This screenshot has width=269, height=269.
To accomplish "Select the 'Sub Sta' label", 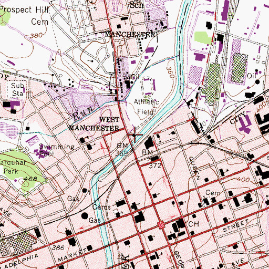I will tap(17, 89).
